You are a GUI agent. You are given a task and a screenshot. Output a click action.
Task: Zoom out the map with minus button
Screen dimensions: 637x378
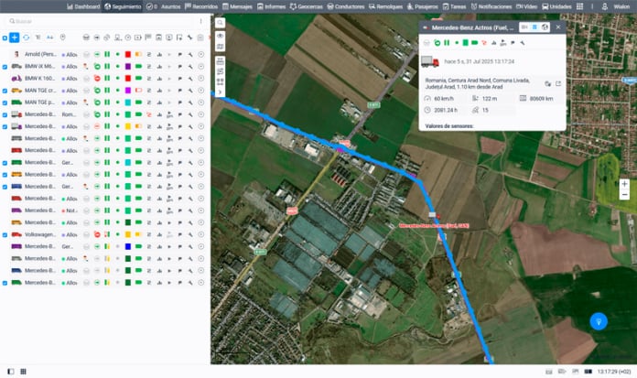pos(624,195)
